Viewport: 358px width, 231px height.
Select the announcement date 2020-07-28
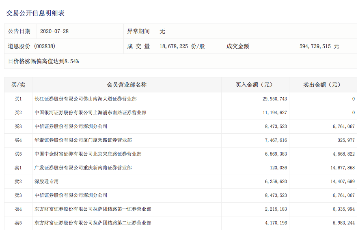54,31
